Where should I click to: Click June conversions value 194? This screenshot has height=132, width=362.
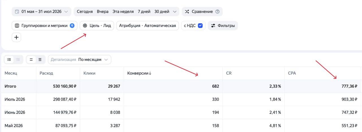[216, 112]
